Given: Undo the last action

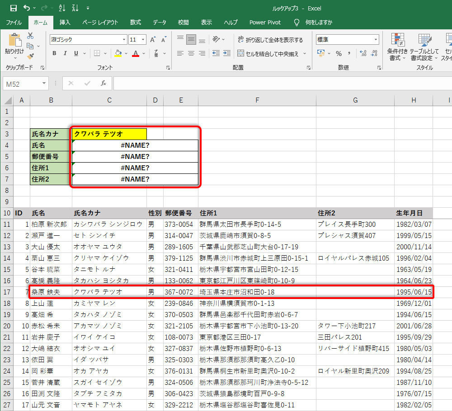Looking at the screenshot, I should tap(27, 8).
